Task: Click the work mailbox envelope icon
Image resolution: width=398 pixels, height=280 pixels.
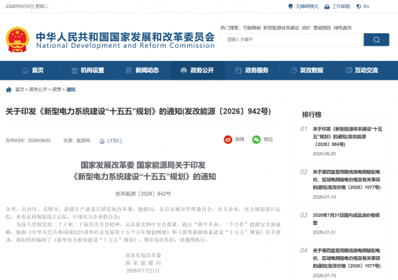Action: tap(327, 7)
